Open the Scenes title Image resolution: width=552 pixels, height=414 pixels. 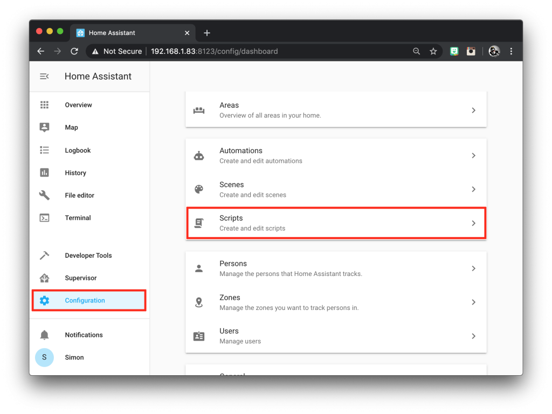[x=232, y=184]
